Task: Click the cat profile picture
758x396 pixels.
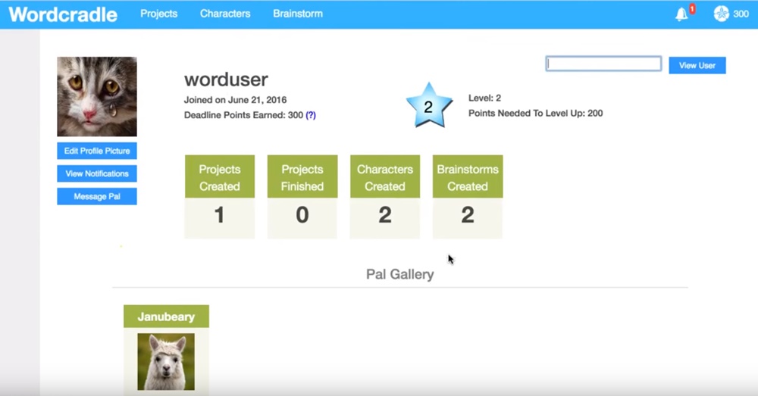Action: (97, 96)
